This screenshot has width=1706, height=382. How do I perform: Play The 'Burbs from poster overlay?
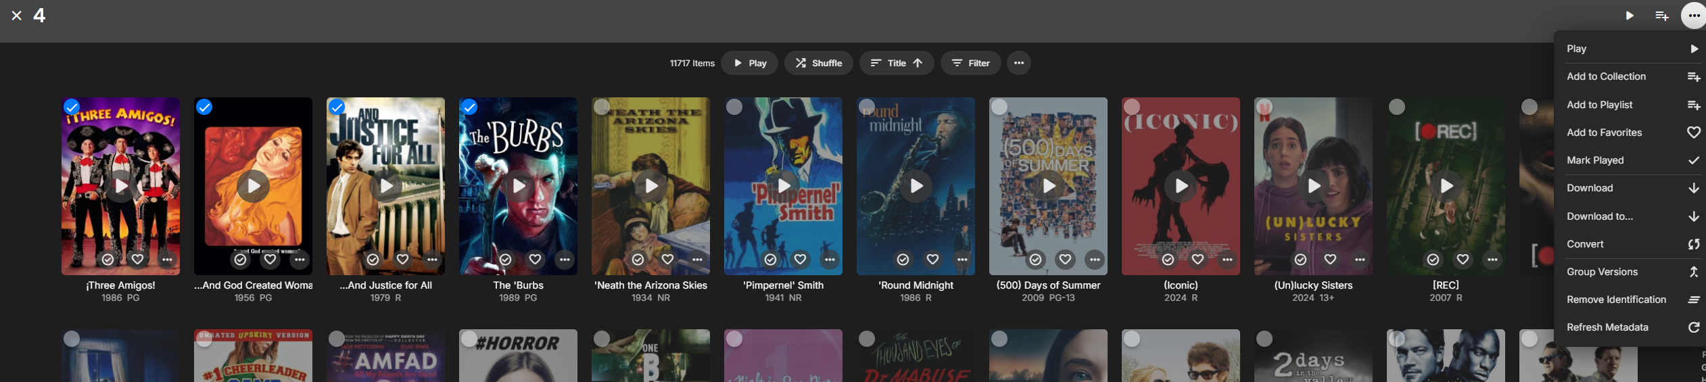click(519, 186)
